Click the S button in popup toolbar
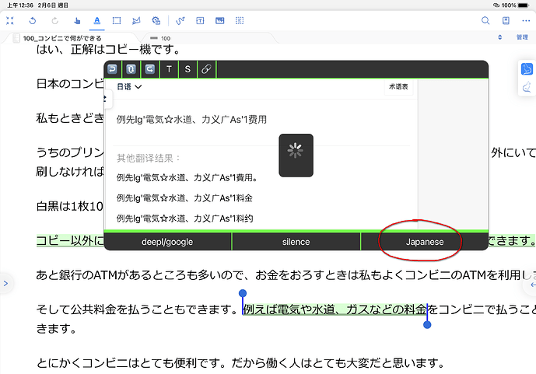The width and height of the screenshot is (536, 374). click(187, 69)
